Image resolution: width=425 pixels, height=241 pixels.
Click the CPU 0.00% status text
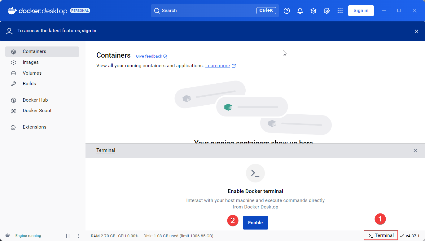[128, 236]
